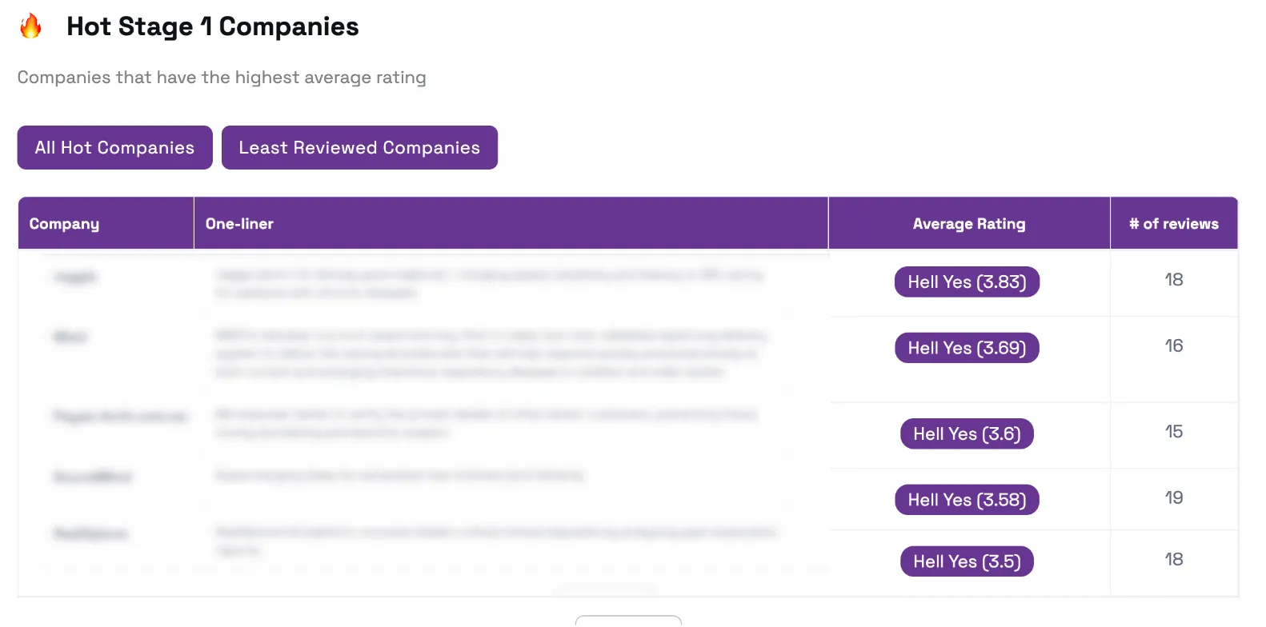Open the last blurred company name in table
Screen dimensions: 1266x627
tap(90, 533)
